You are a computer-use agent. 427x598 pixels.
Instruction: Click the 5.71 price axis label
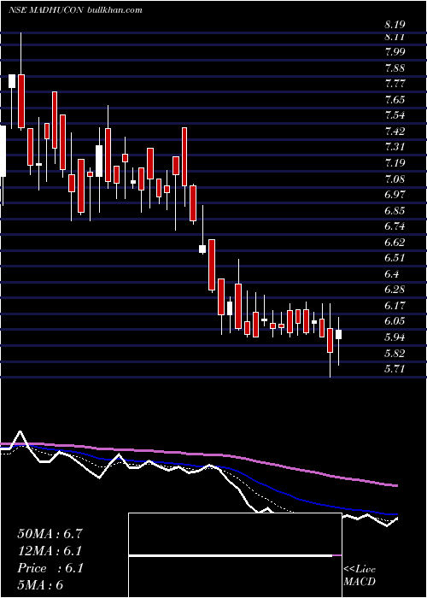[x=395, y=369]
